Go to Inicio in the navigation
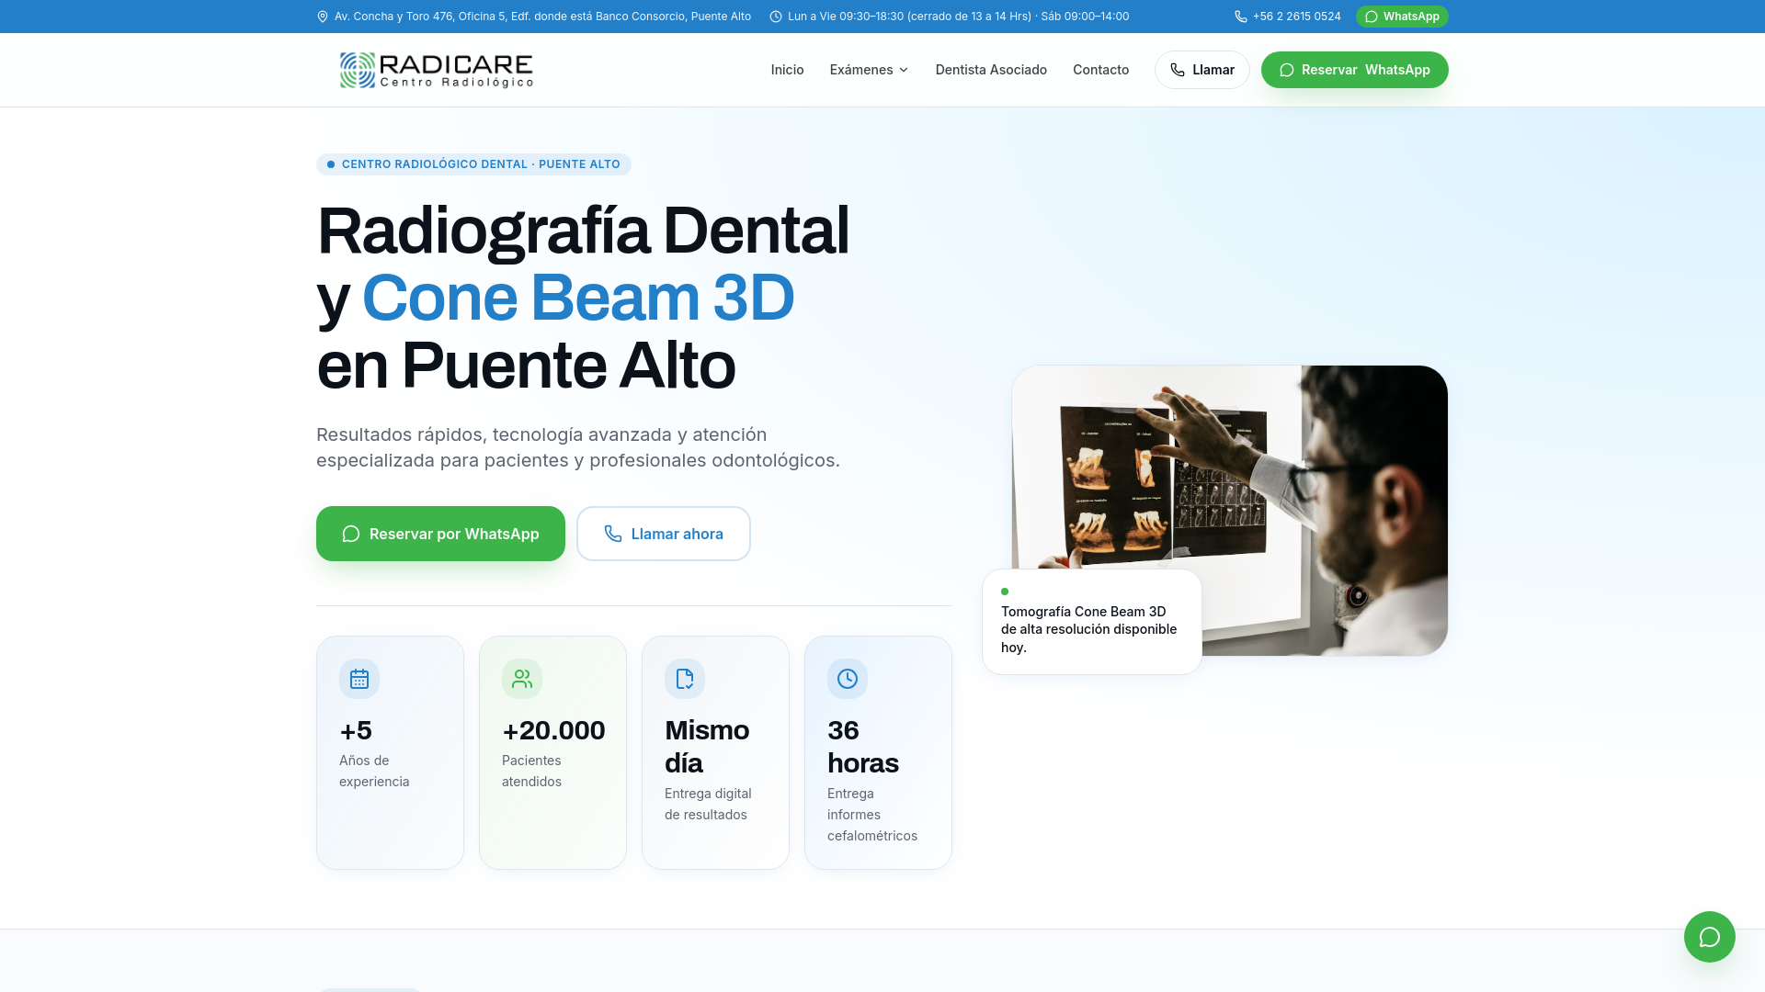Viewport: 1765px width, 992px height. click(x=787, y=70)
